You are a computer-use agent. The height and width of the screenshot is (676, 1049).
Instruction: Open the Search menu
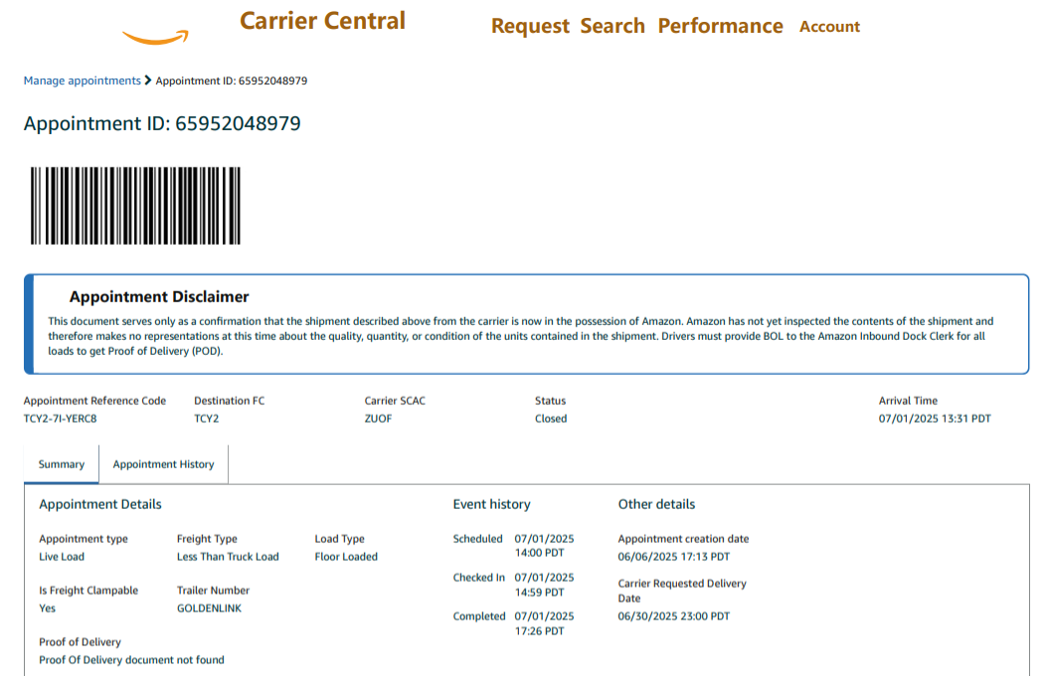612,26
